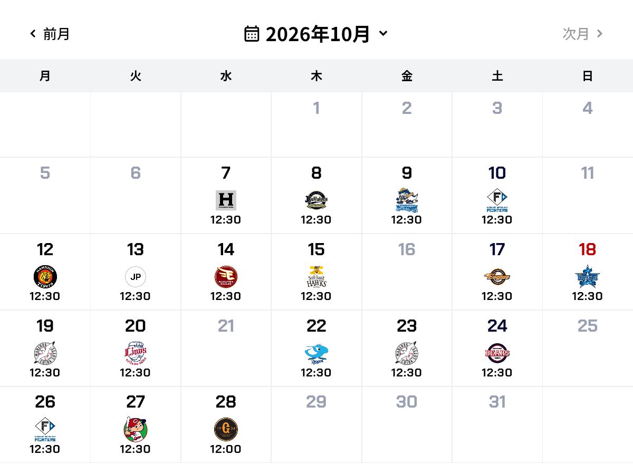Click the BayStars logo on the 18th
This screenshot has height=474, width=633.
pyautogui.click(x=588, y=277)
